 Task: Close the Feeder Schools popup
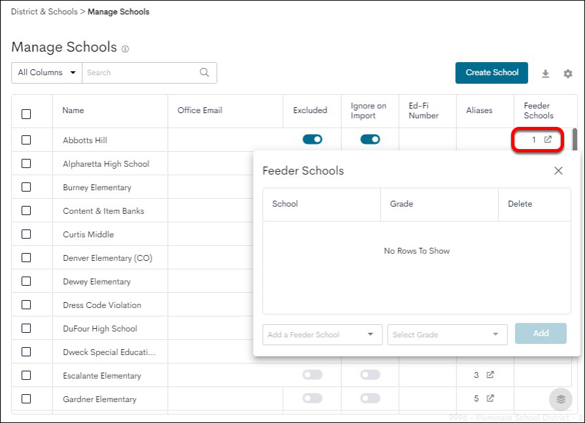coord(558,171)
